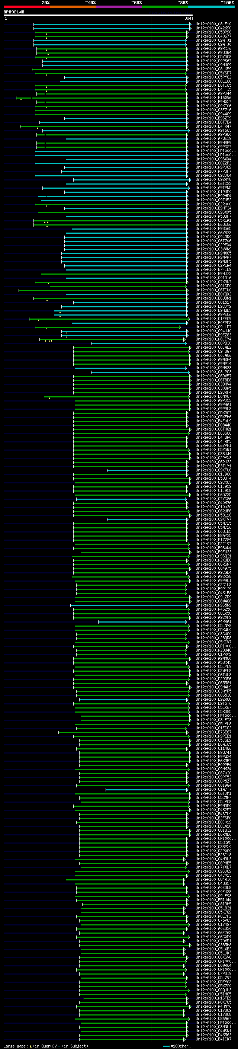Select hit UniRef100_C0PS67

point(213,61)
